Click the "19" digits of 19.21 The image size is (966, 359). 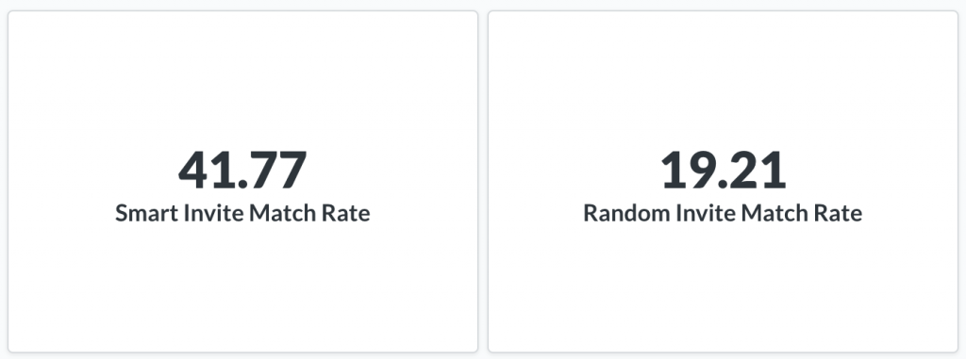point(687,170)
